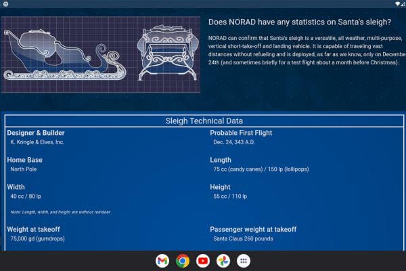Image resolution: width=406 pixels, height=271 pixels.
Task: Select the 'Weight at takeoff' label
Action: pyautogui.click(x=33, y=229)
